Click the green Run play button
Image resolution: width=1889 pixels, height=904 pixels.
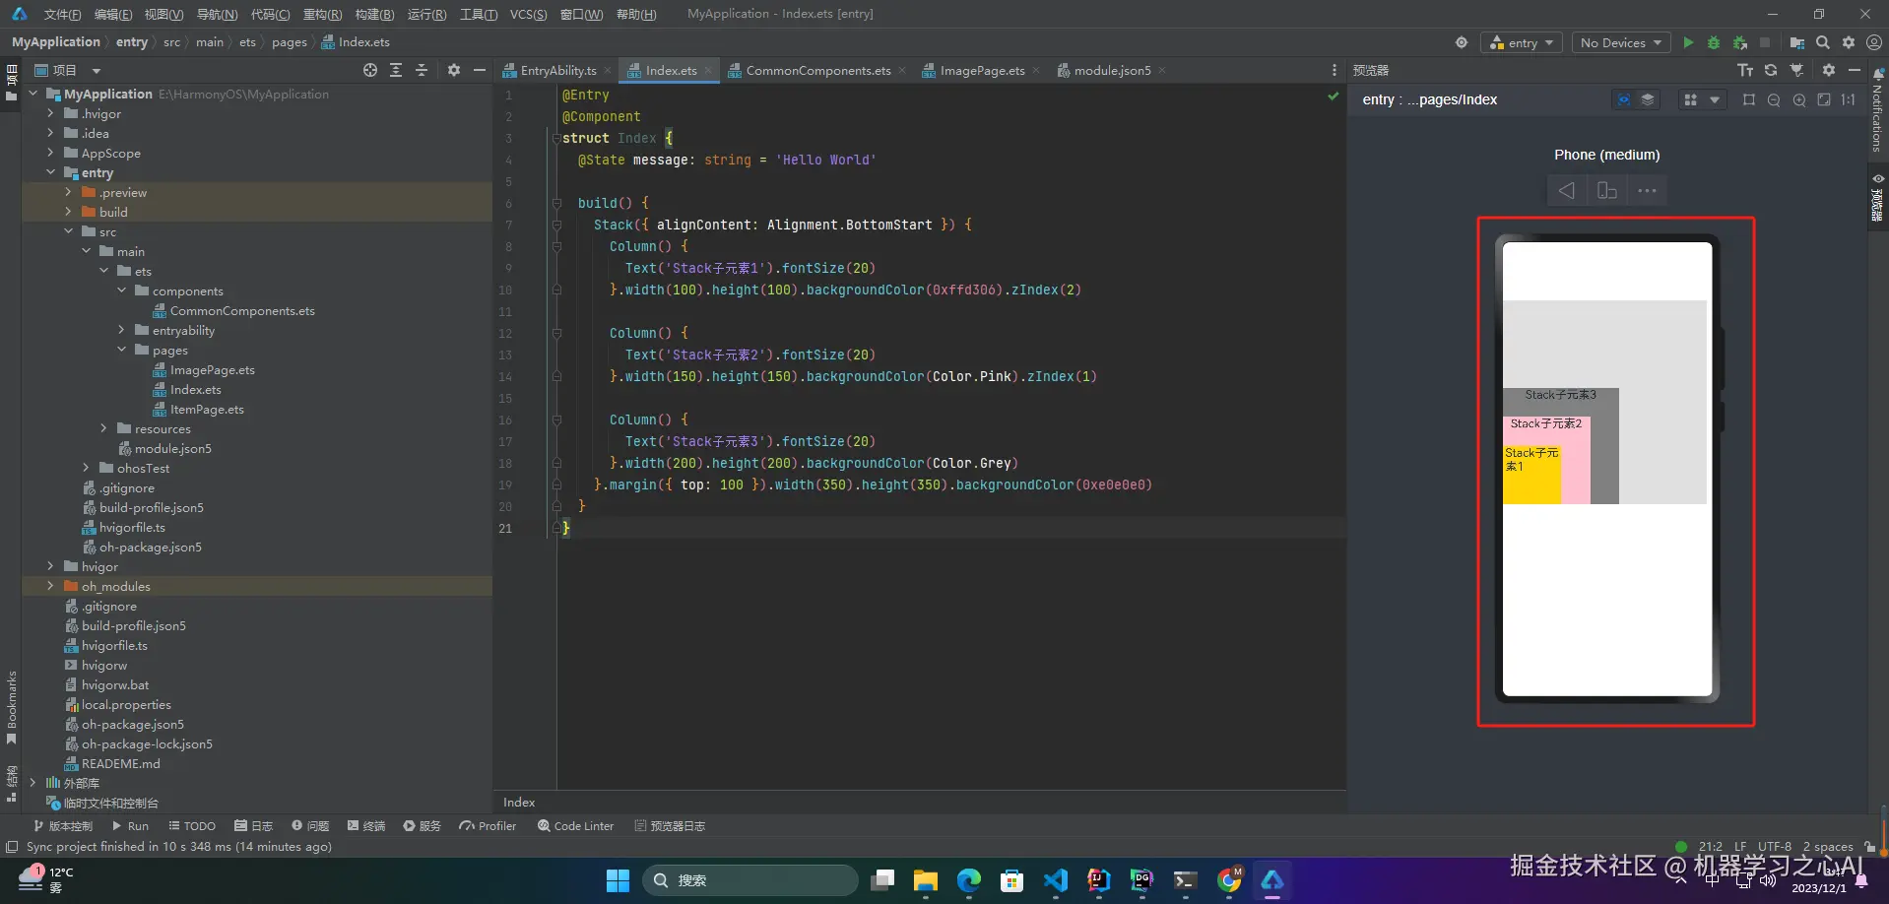point(1688,42)
